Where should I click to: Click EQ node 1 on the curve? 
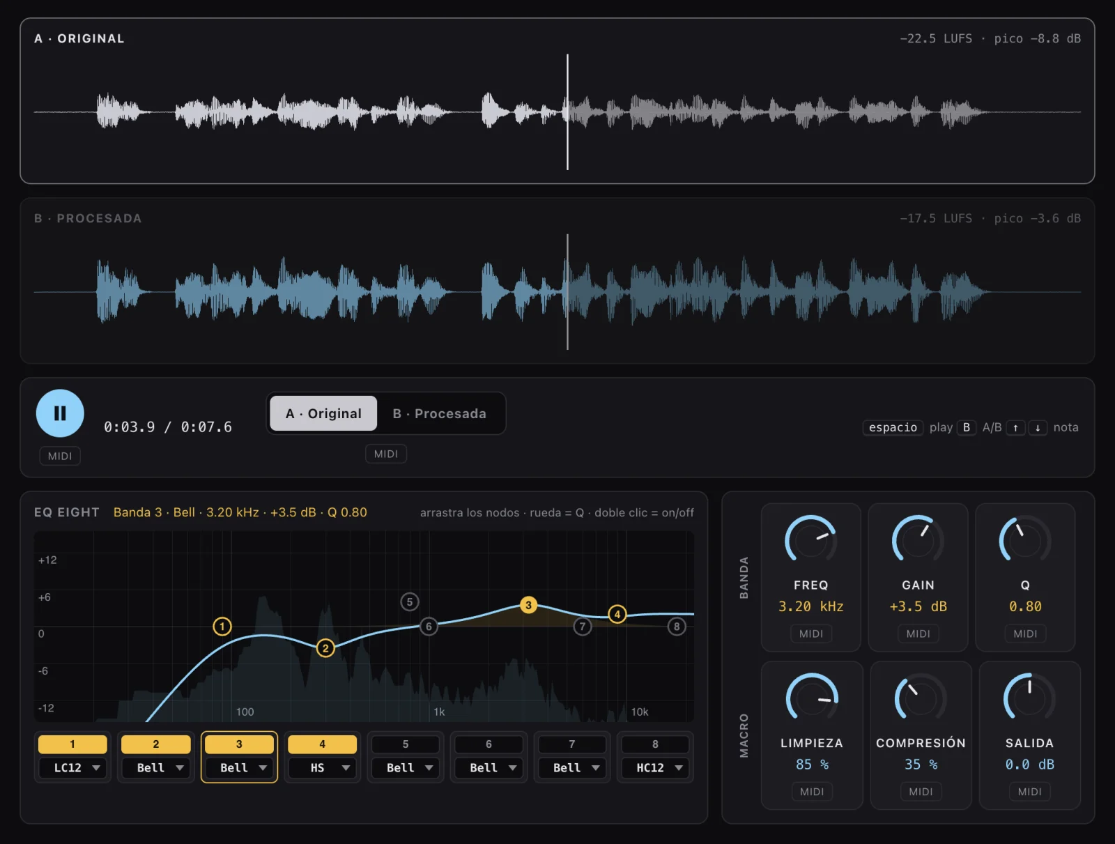click(222, 627)
